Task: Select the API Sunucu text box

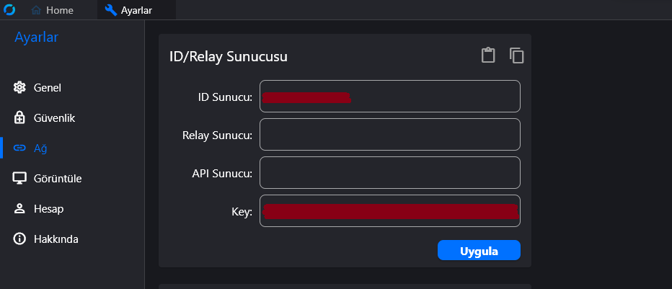Action: 390,172
